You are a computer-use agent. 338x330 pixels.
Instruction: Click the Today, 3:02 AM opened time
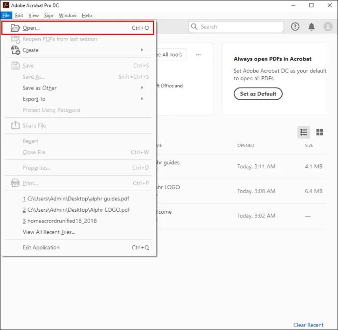pos(256,216)
